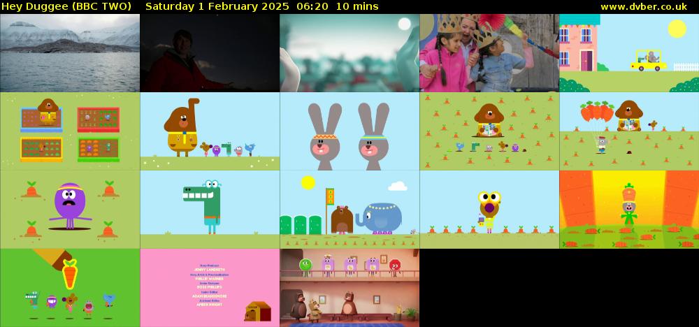Click the 10 mins duration text
This screenshot has width=699, height=327.
click(357, 7)
